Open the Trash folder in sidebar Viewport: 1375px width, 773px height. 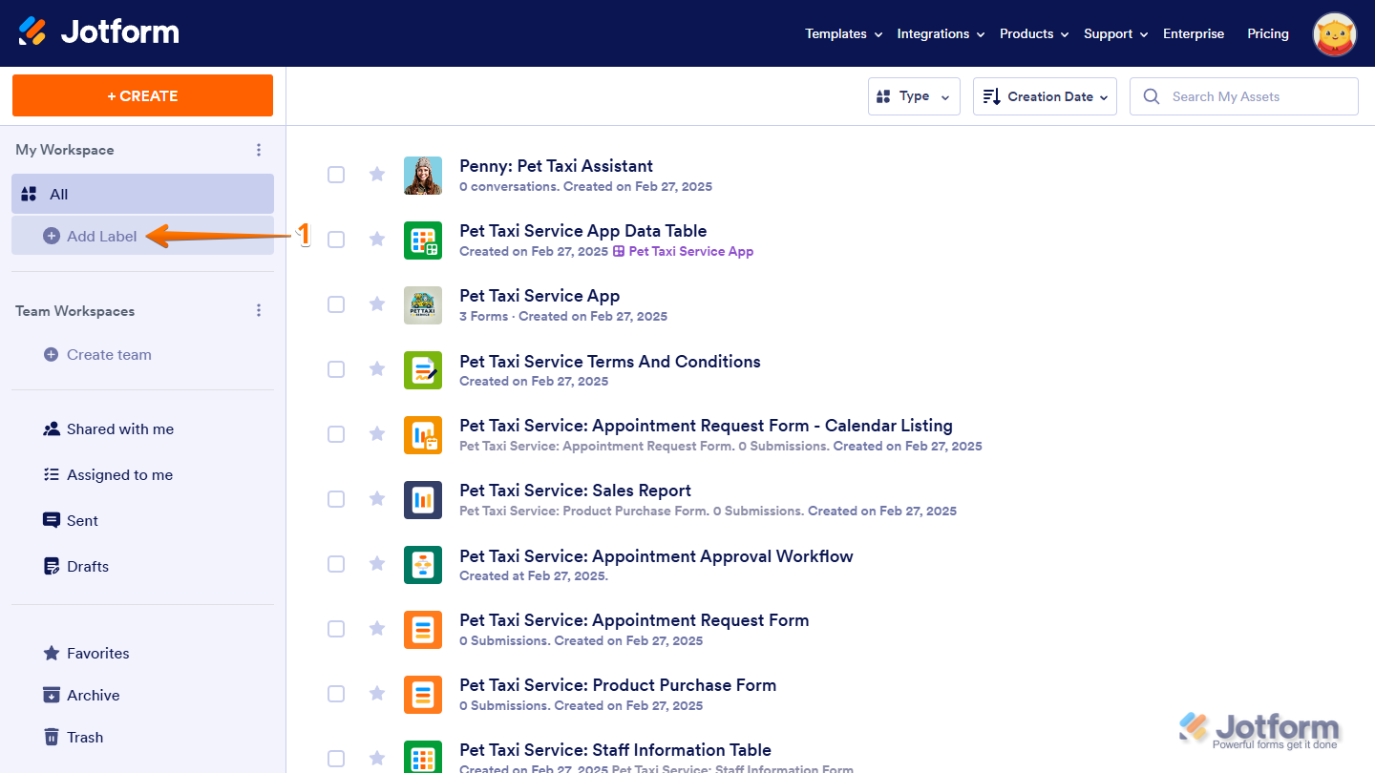(84, 737)
